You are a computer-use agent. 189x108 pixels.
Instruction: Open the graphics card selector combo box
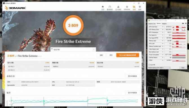[159, 68]
